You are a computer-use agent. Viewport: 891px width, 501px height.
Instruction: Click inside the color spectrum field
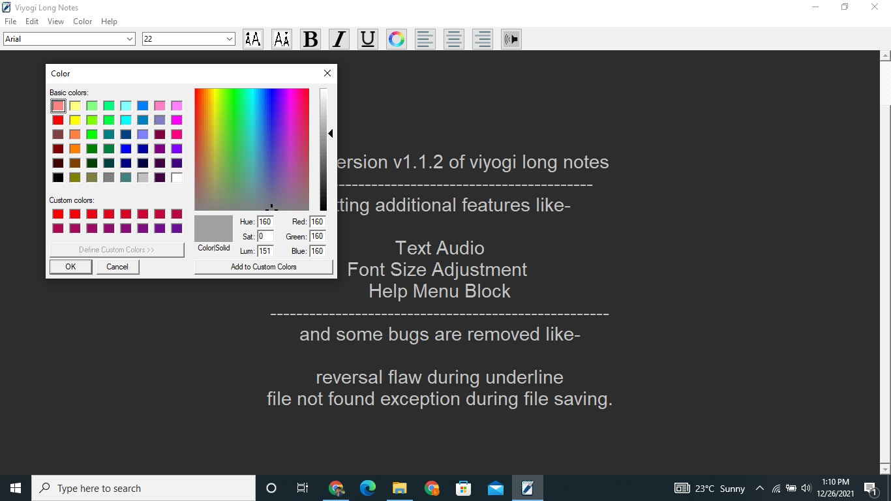(x=252, y=149)
